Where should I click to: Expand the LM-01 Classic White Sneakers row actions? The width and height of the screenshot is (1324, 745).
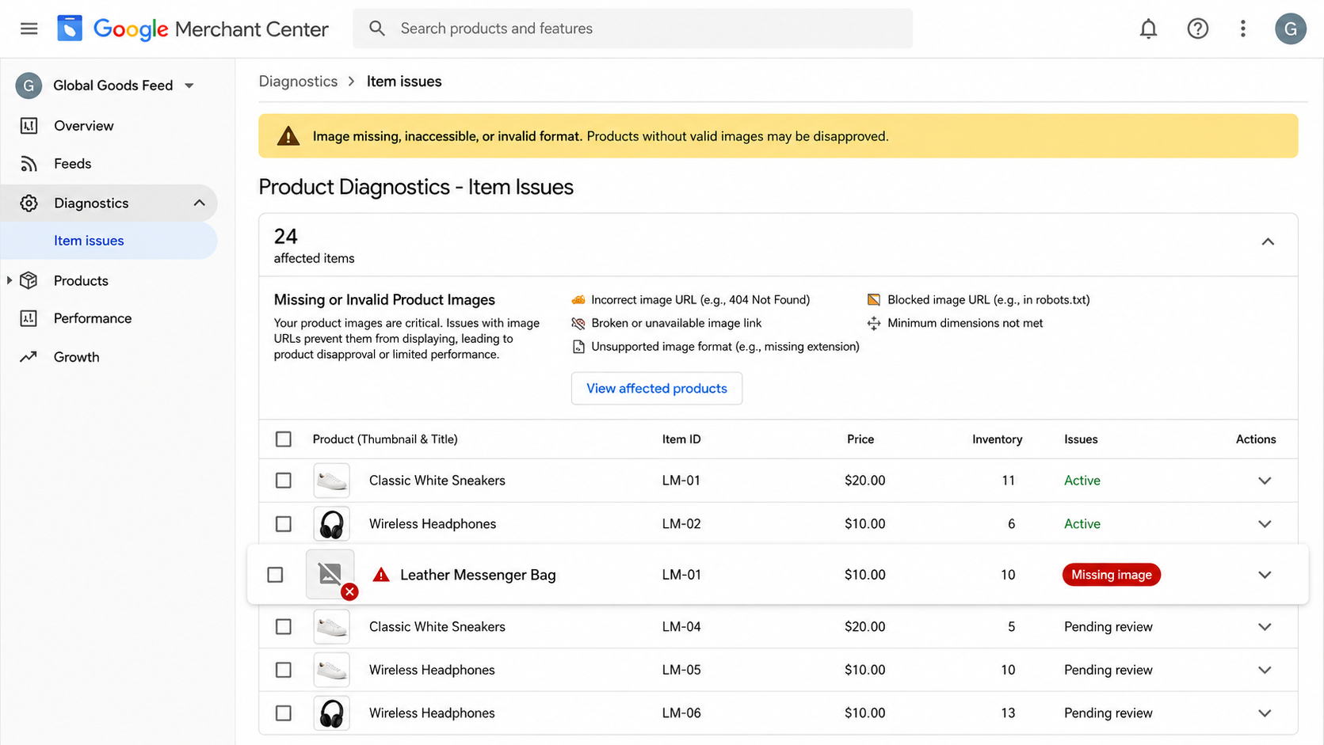pyautogui.click(x=1265, y=481)
